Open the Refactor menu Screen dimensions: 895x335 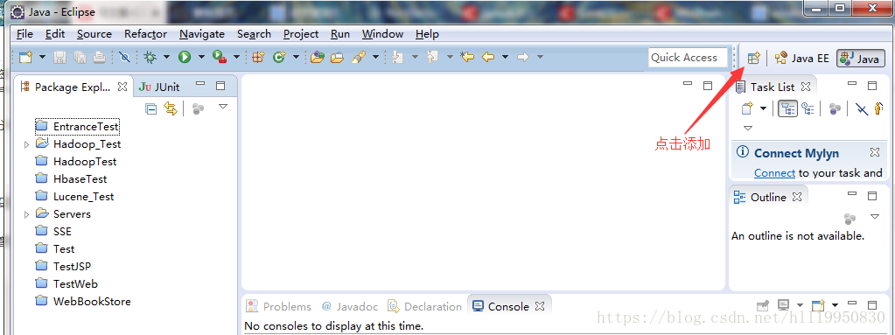[145, 34]
